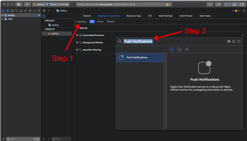Image resolution: width=247 pixels, height=141 pixels.
Task: Jump to previous issue arrow
Action: tap(233, 11)
